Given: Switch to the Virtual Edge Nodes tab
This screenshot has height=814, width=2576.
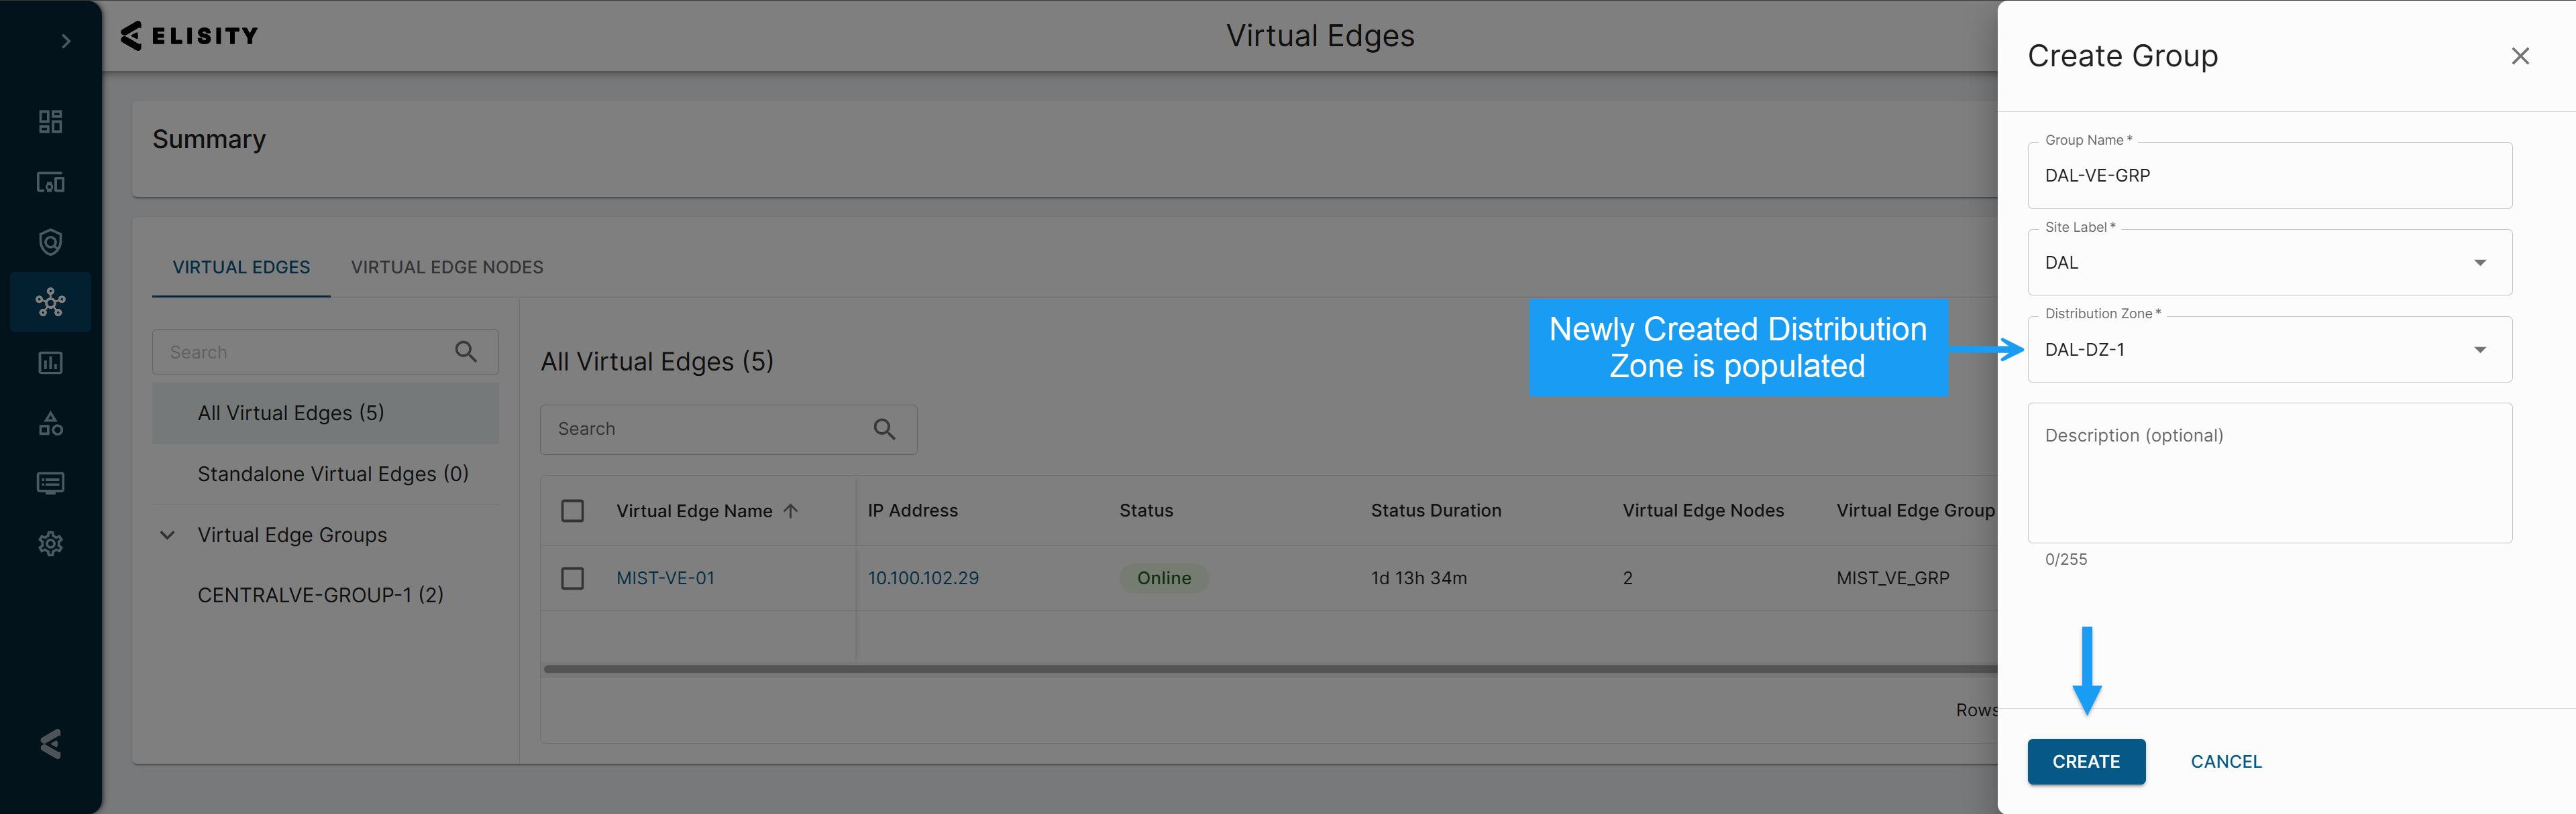Looking at the screenshot, I should 447,268.
